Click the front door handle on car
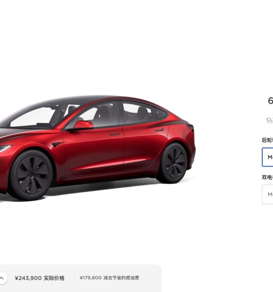 point(115,134)
